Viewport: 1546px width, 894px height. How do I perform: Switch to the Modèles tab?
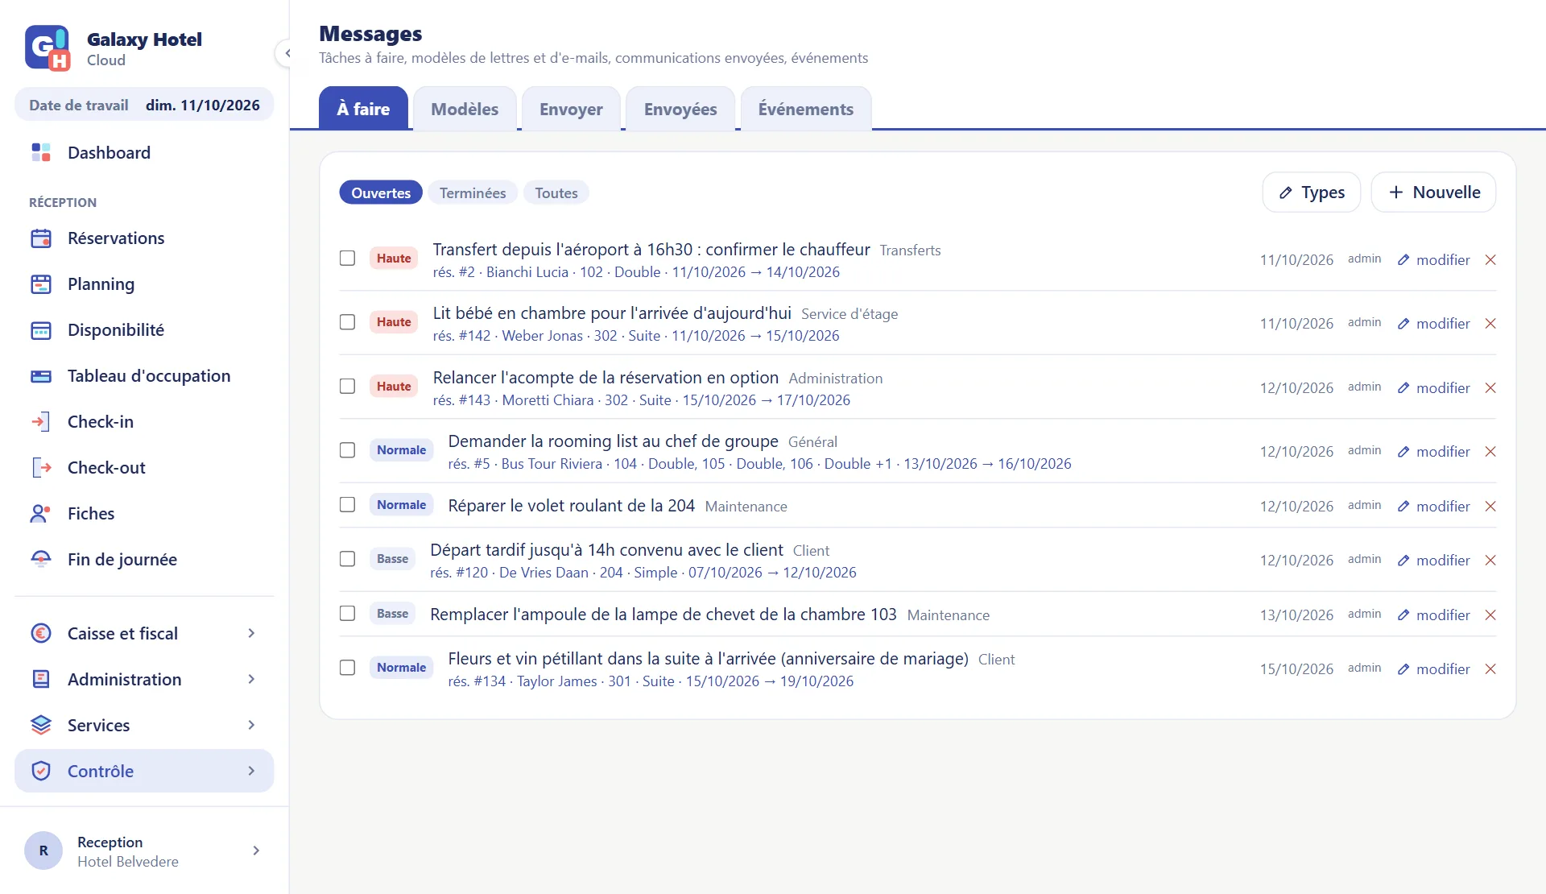[x=465, y=109]
